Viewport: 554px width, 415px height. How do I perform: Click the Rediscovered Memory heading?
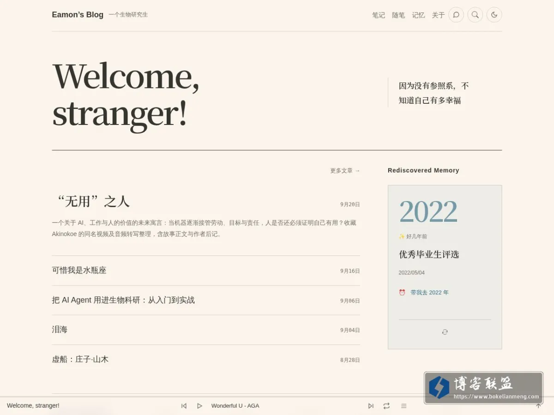click(423, 171)
